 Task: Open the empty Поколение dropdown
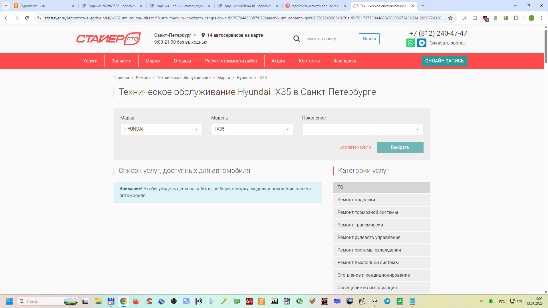point(362,129)
